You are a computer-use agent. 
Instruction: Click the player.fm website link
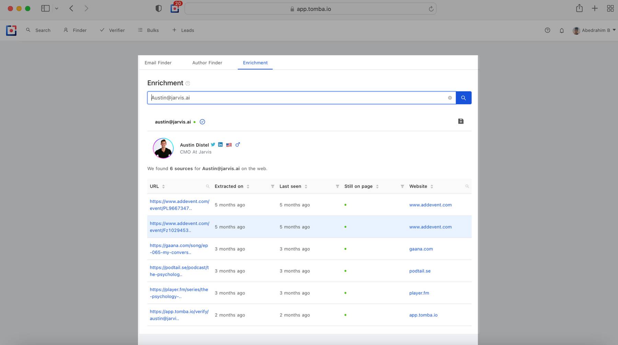click(419, 293)
